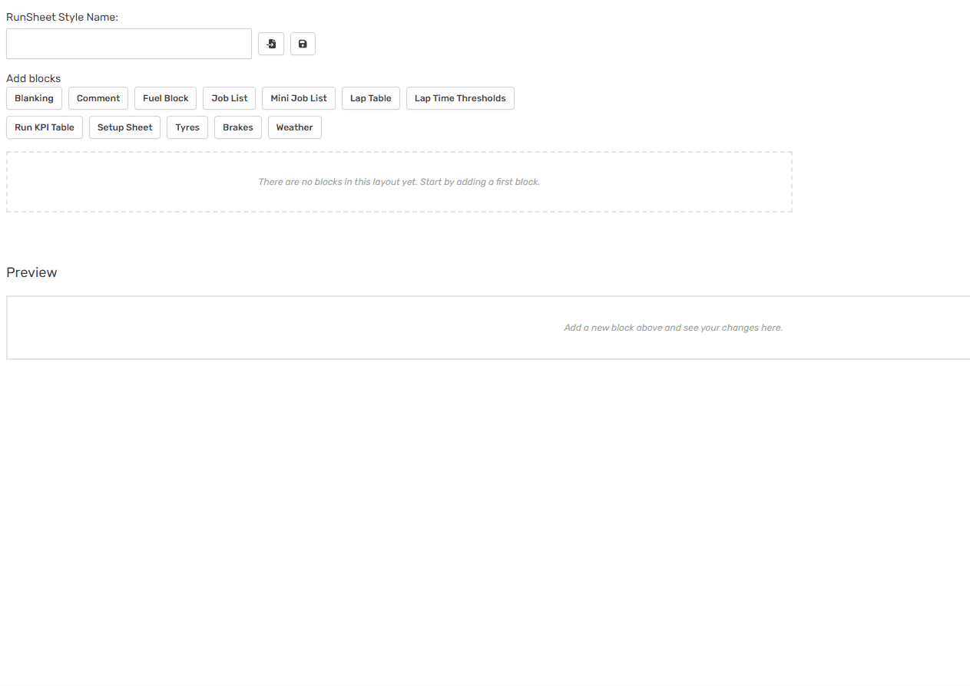Add the Tyres block

(x=187, y=127)
